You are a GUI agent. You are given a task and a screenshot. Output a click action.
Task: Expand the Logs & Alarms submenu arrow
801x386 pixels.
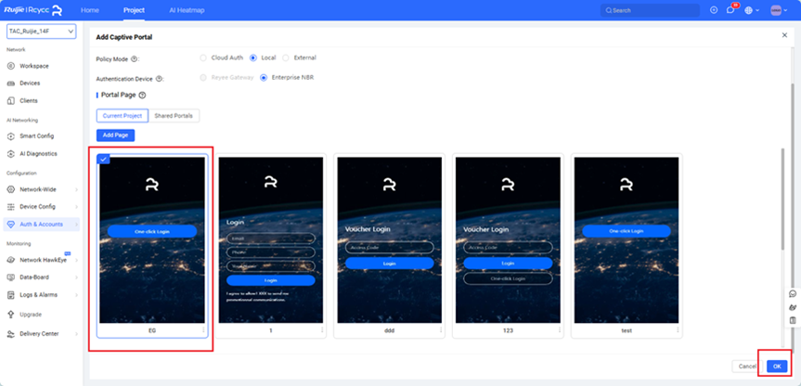pyautogui.click(x=76, y=295)
